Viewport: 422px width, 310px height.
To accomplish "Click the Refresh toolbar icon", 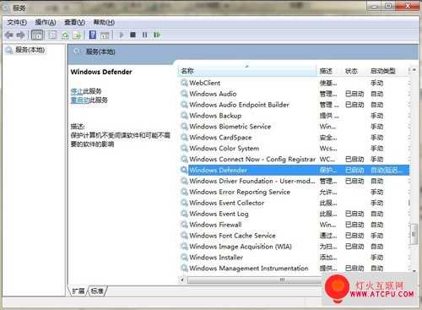I will click(x=65, y=35).
